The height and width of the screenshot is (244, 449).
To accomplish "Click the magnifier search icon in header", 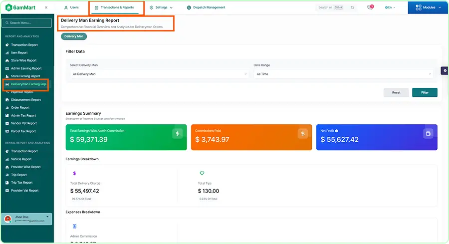I will point(353,7).
